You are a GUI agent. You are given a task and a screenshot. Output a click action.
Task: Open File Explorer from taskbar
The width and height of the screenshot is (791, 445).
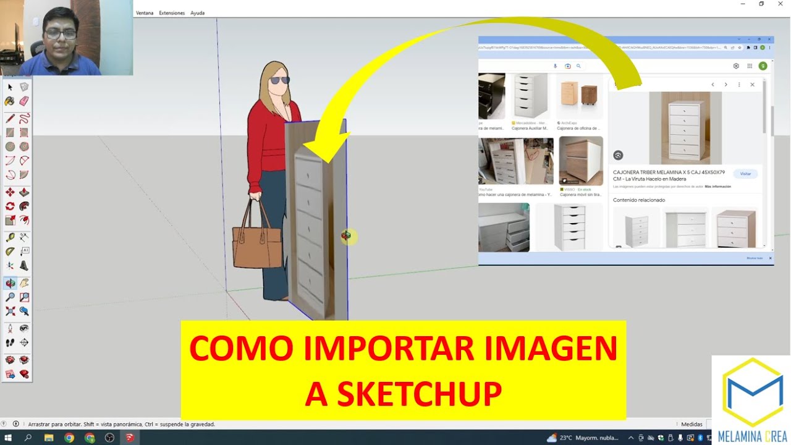point(49,438)
